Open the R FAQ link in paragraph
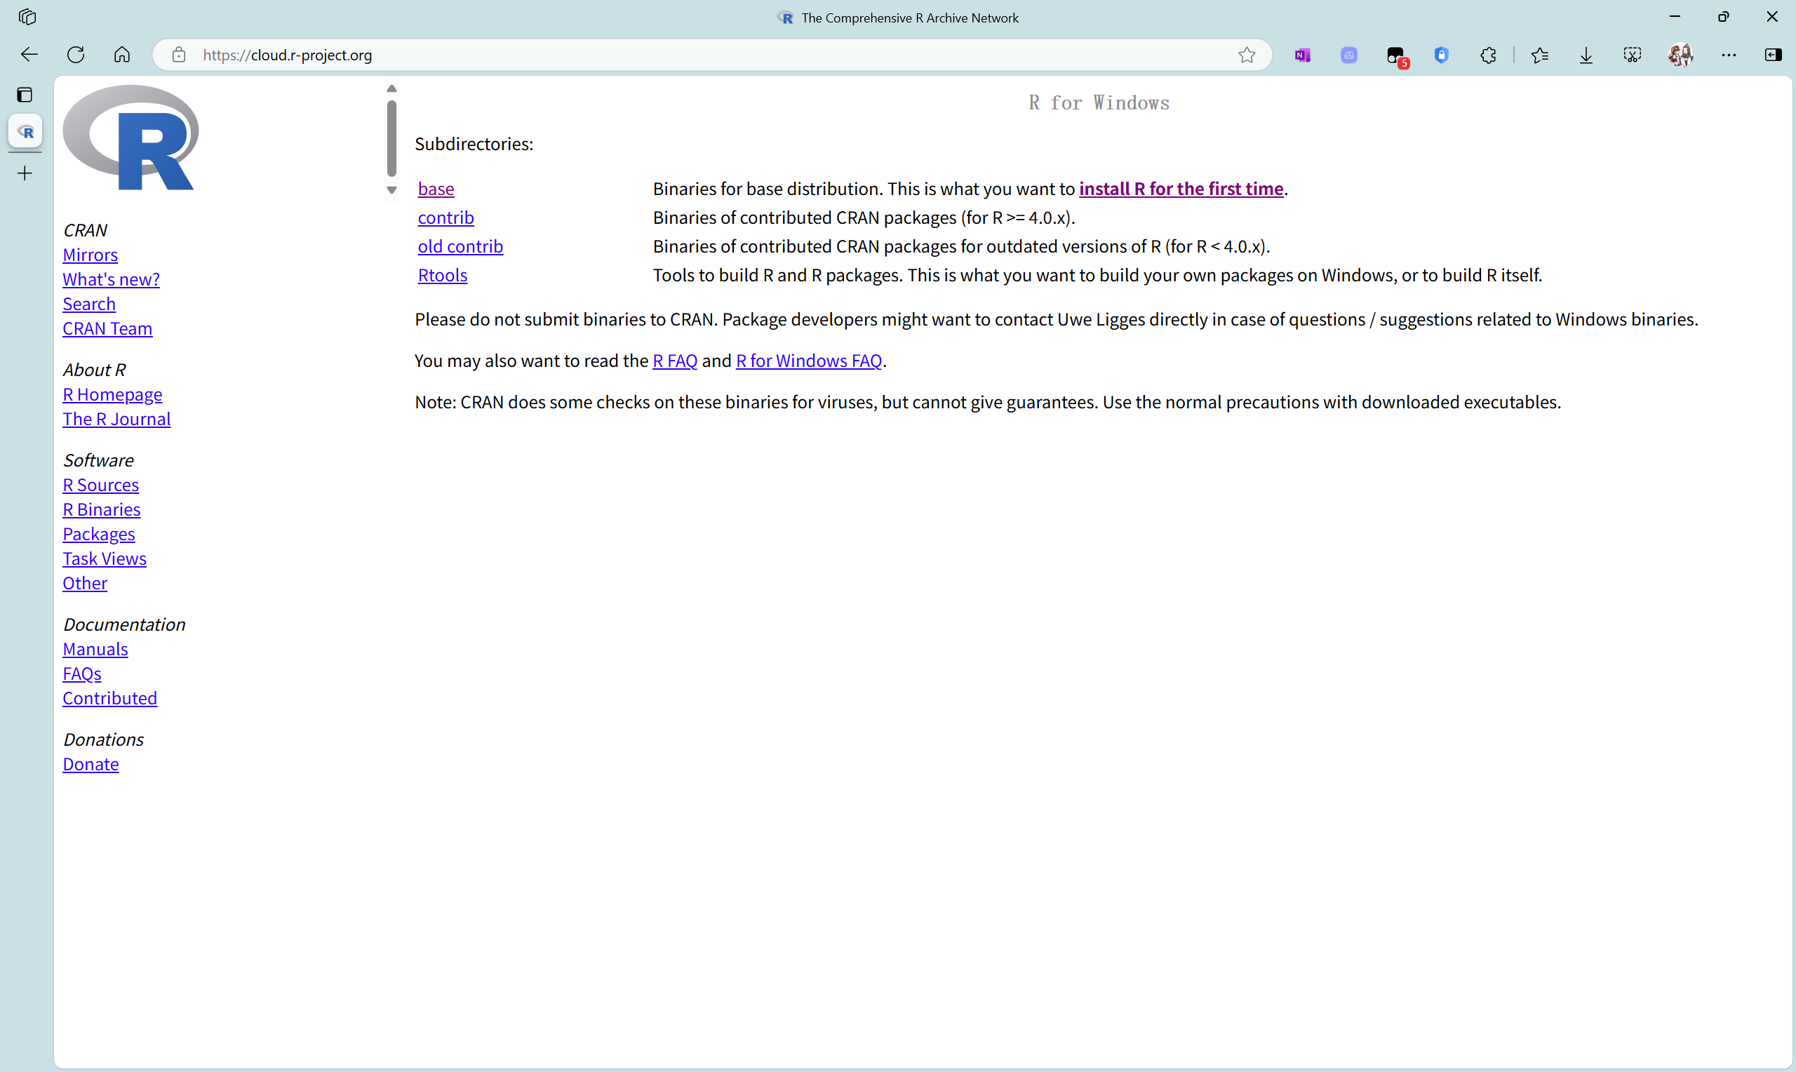The width and height of the screenshot is (1796, 1072). tap(674, 361)
